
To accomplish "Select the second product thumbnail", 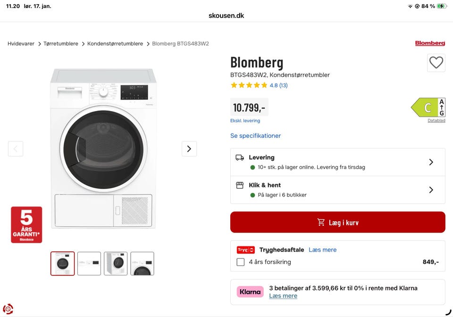I will pos(89,264).
